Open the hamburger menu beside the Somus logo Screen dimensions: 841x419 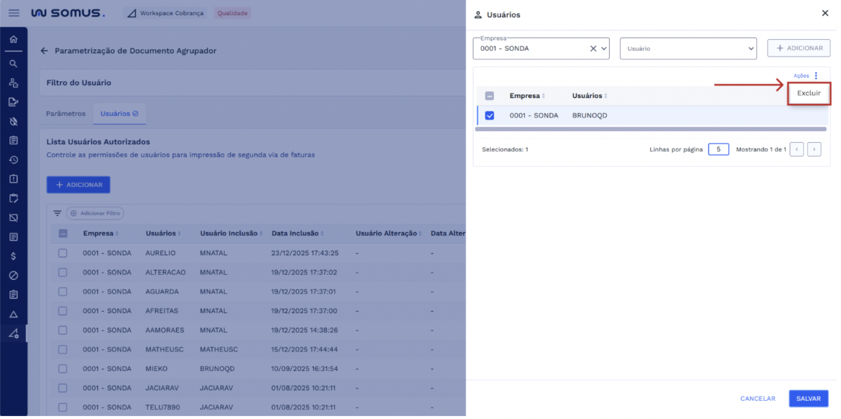point(14,13)
